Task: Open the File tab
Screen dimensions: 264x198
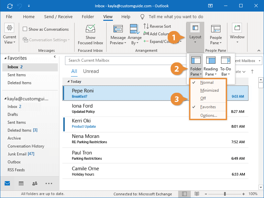Action: point(9,17)
